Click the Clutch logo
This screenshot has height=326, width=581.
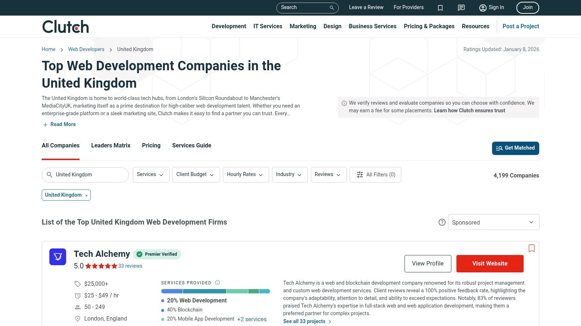pyautogui.click(x=65, y=26)
